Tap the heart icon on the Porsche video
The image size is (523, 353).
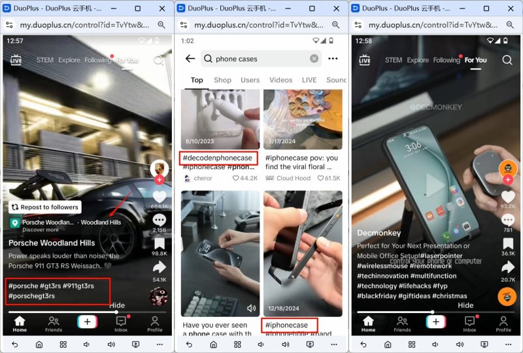pos(159,197)
